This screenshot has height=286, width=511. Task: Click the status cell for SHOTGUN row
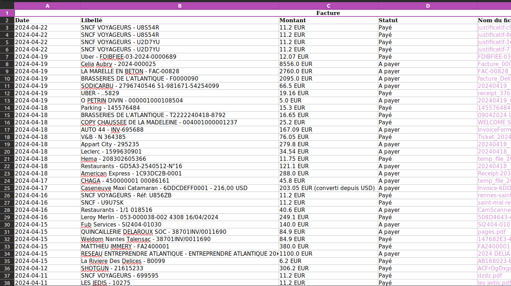pyautogui.click(x=427, y=268)
